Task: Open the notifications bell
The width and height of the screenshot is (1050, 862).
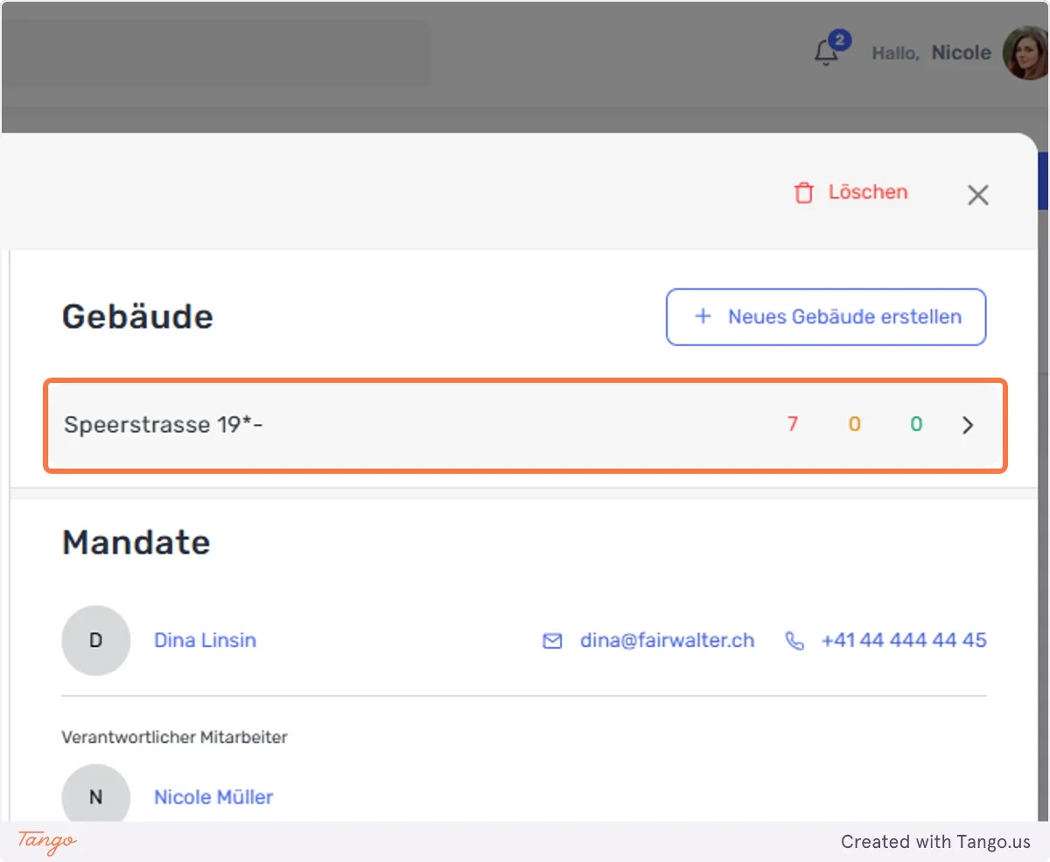Action: [x=826, y=52]
